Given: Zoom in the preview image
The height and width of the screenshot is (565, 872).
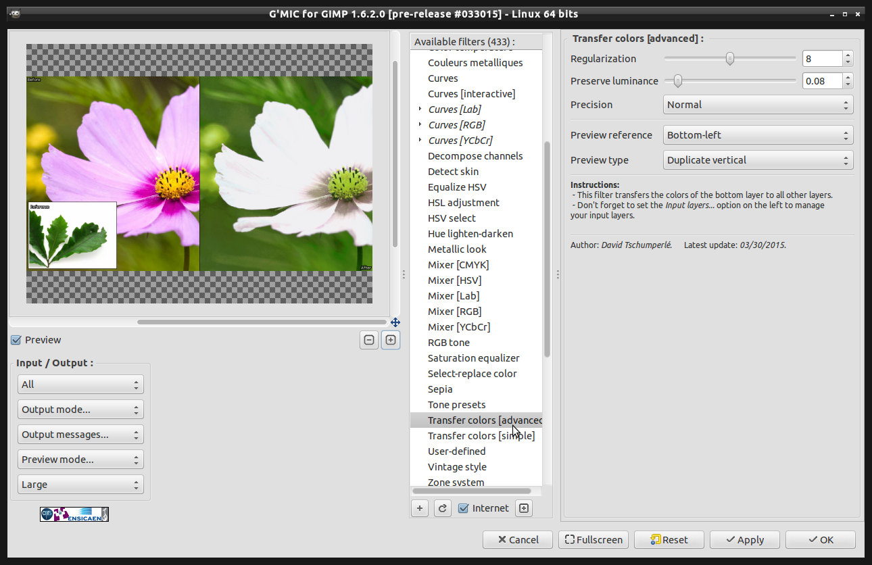Looking at the screenshot, I should click(390, 340).
